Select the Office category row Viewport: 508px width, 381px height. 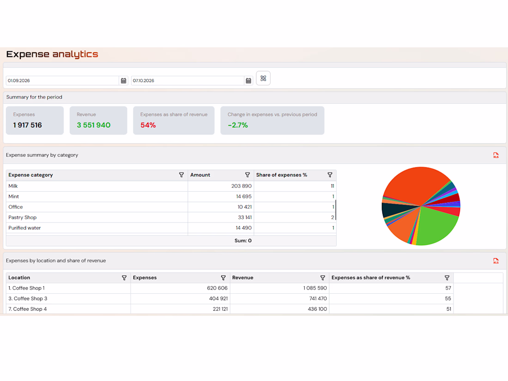(x=171, y=207)
